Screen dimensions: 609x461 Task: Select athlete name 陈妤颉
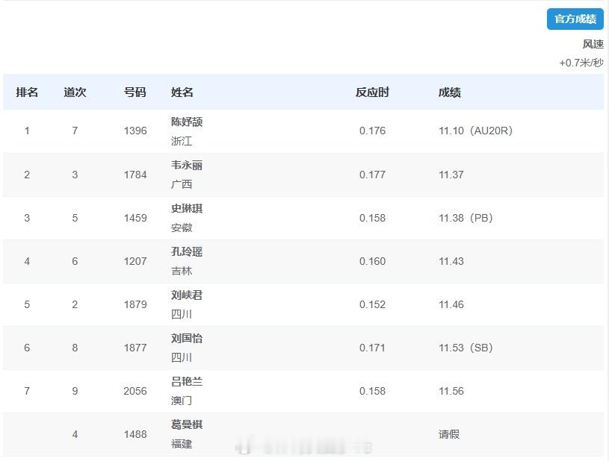[187, 122]
